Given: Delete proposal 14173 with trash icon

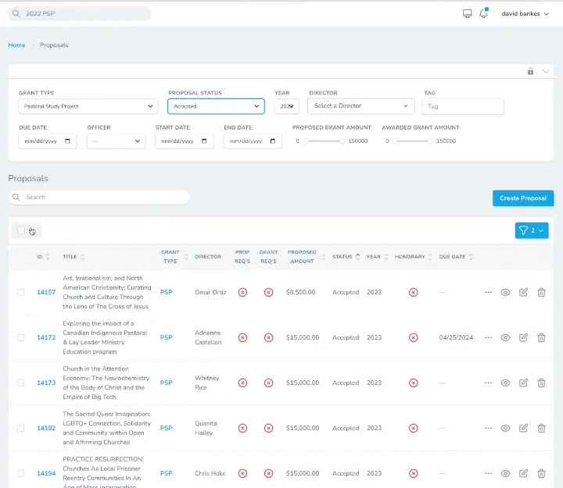Looking at the screenshot, I should 541,383.
